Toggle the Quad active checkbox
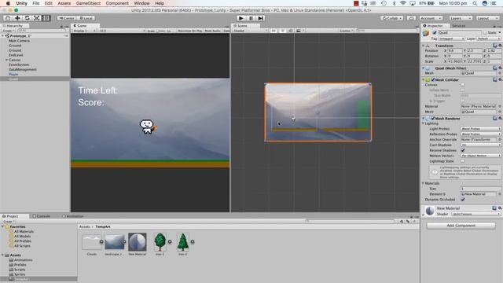Viewport: 503px width, 283px height. pos(435,32)
